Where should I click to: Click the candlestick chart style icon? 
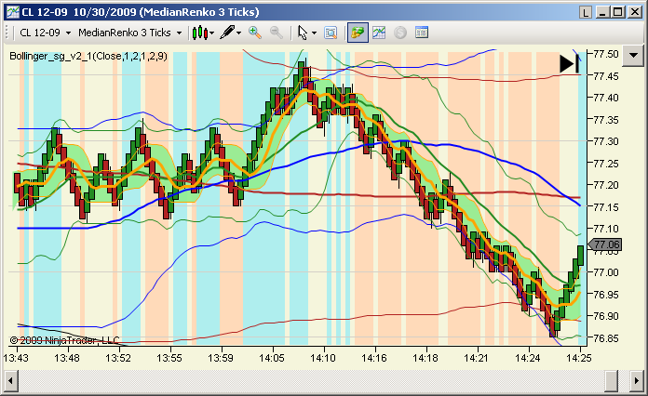pos(199,33)
